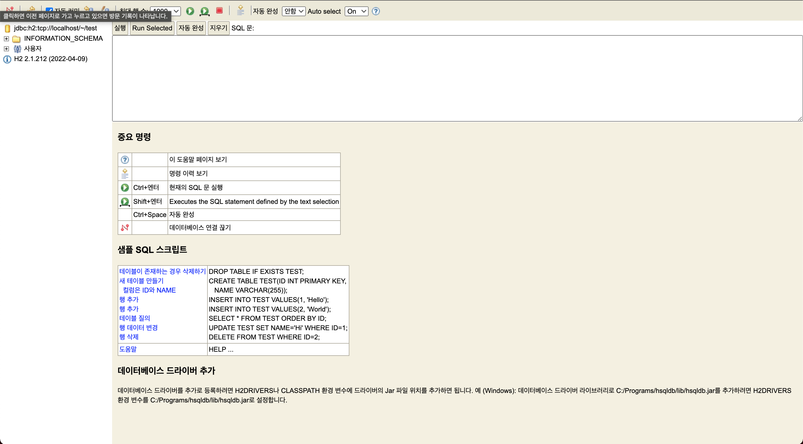Expand the 사용자 tree node

click(x=6, y=49)
